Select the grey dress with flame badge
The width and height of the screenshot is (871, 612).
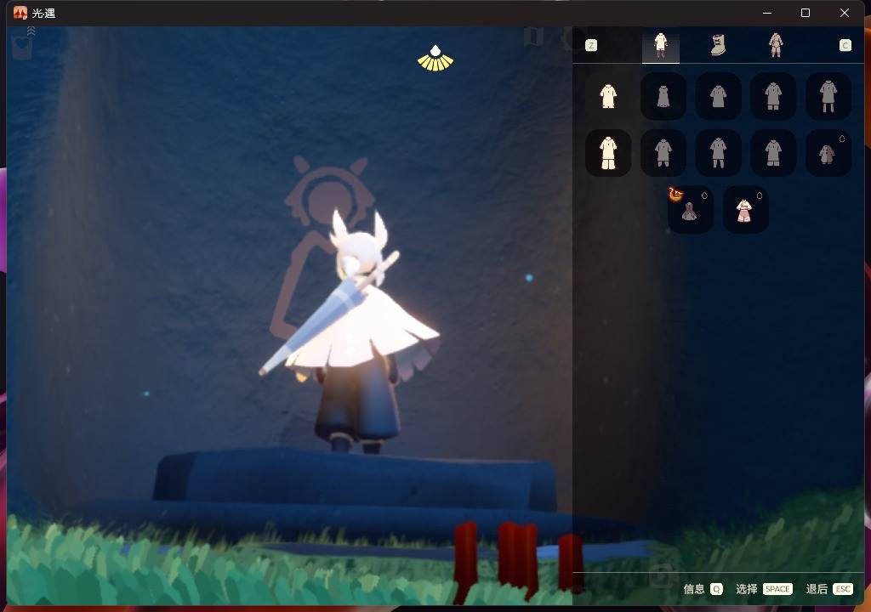click(x=691, y=209)
